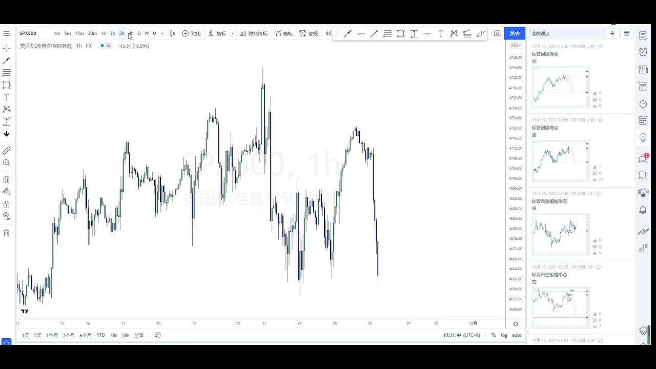Open chats icon with notification badge
The width and height of the screenshot is (656, 369).
tap(643, 159)
